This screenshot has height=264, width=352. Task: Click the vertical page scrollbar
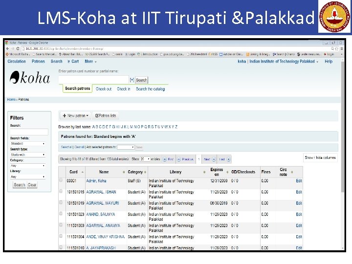point(342,127)
